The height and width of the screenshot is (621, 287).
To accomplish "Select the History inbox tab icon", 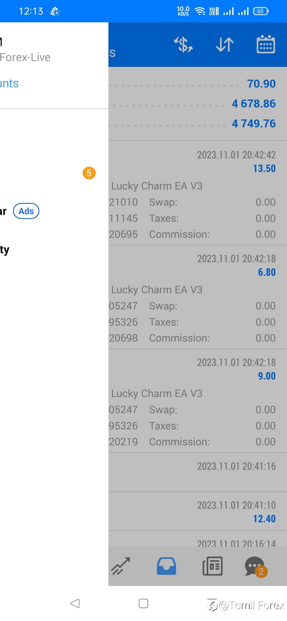I will (x=166, y=566).
